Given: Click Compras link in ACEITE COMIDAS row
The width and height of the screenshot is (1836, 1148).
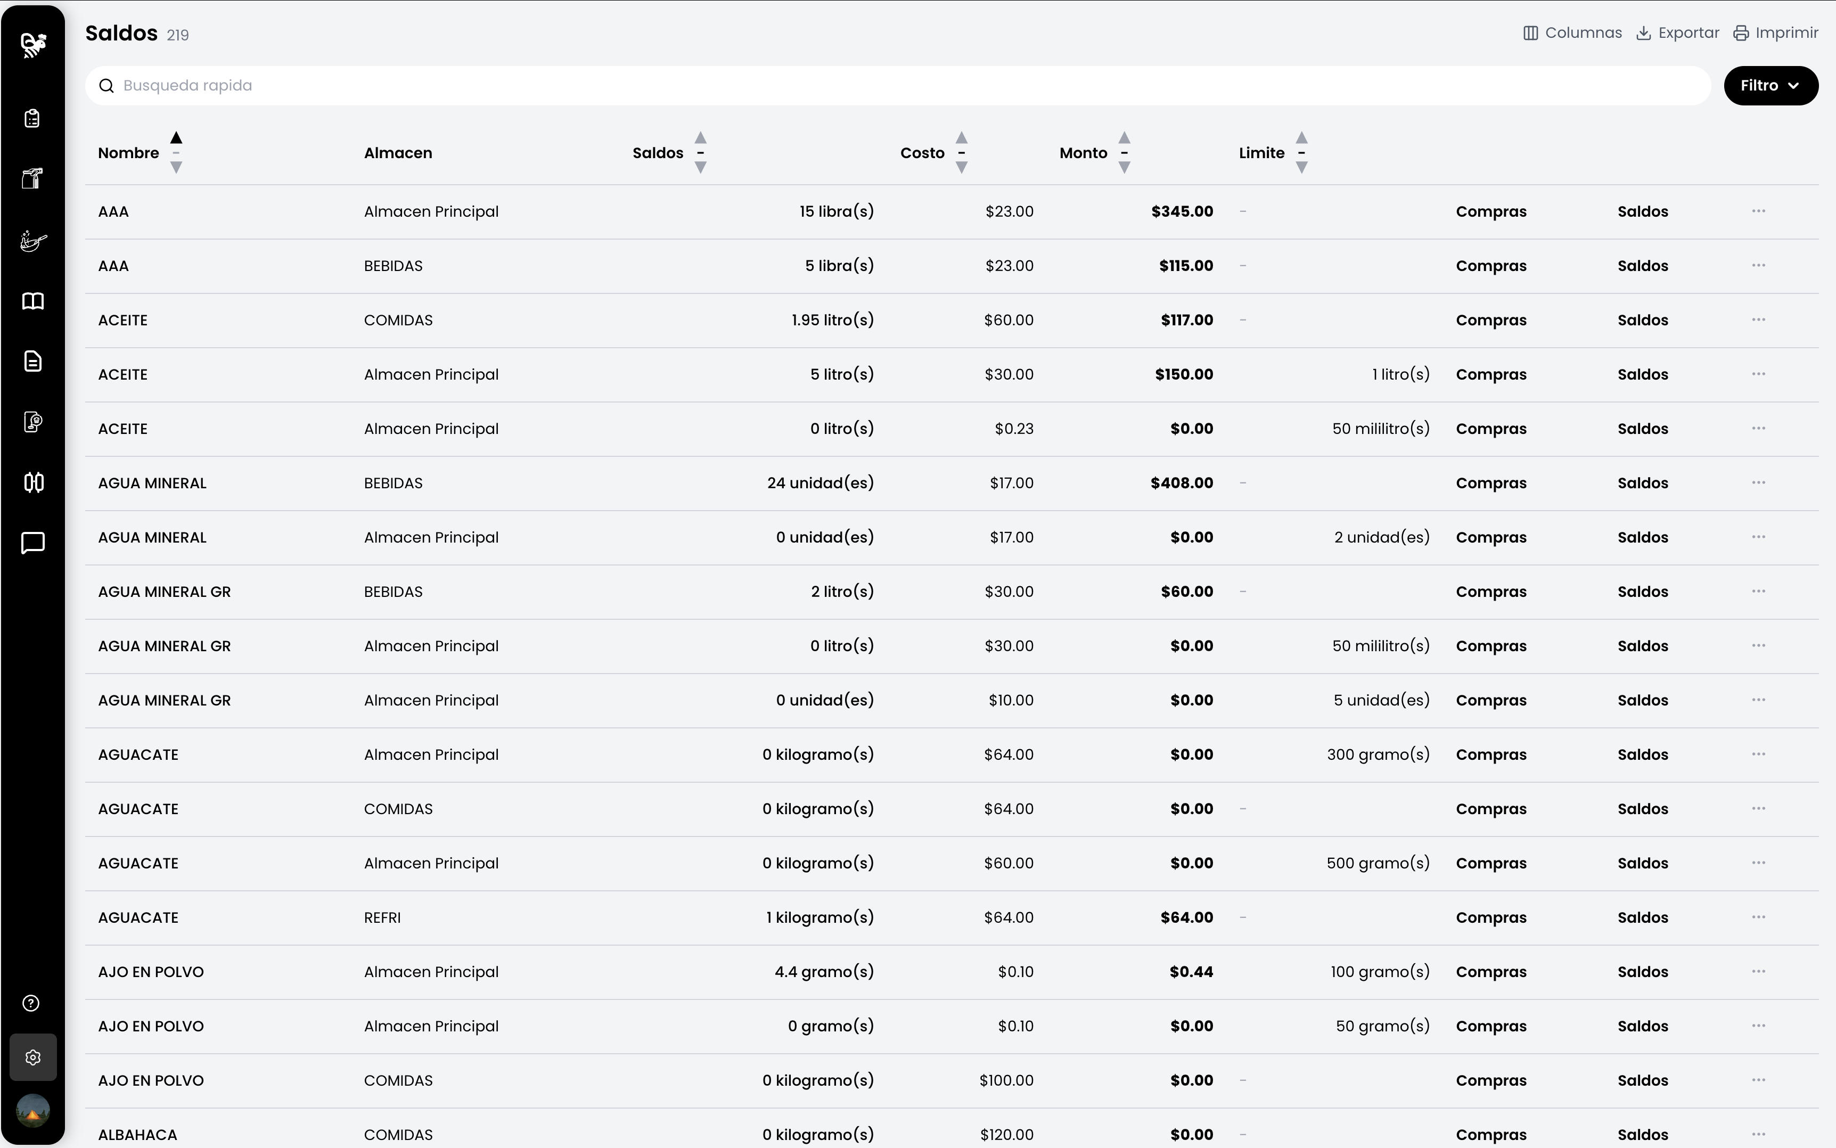Looking at the screenshot, I should coord(1490,321).
